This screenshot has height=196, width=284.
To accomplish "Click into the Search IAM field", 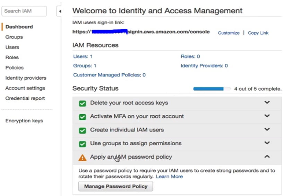I will point(24,11).
